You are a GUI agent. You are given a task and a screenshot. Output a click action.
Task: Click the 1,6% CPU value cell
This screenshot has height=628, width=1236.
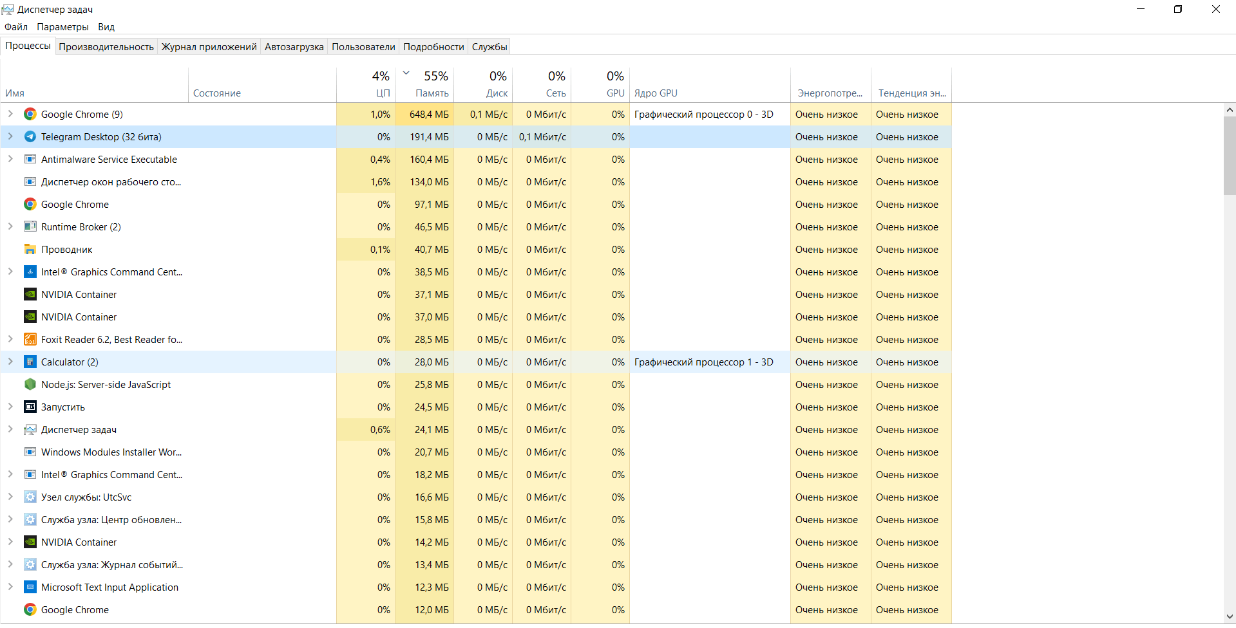[366, 182]
